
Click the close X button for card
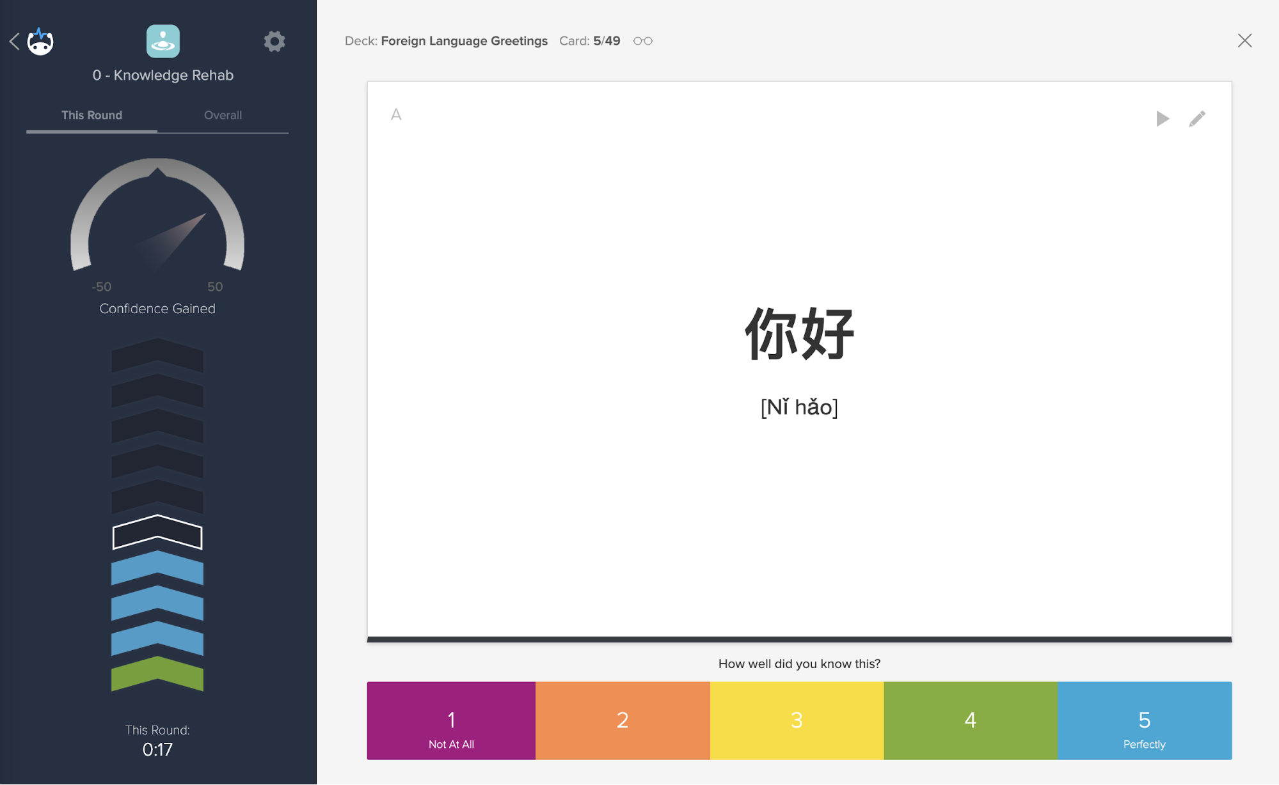[1244, 40]
